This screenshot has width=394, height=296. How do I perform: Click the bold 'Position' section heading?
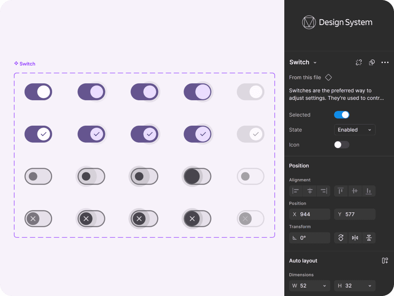pyautogui.click(x=299, y=166)
